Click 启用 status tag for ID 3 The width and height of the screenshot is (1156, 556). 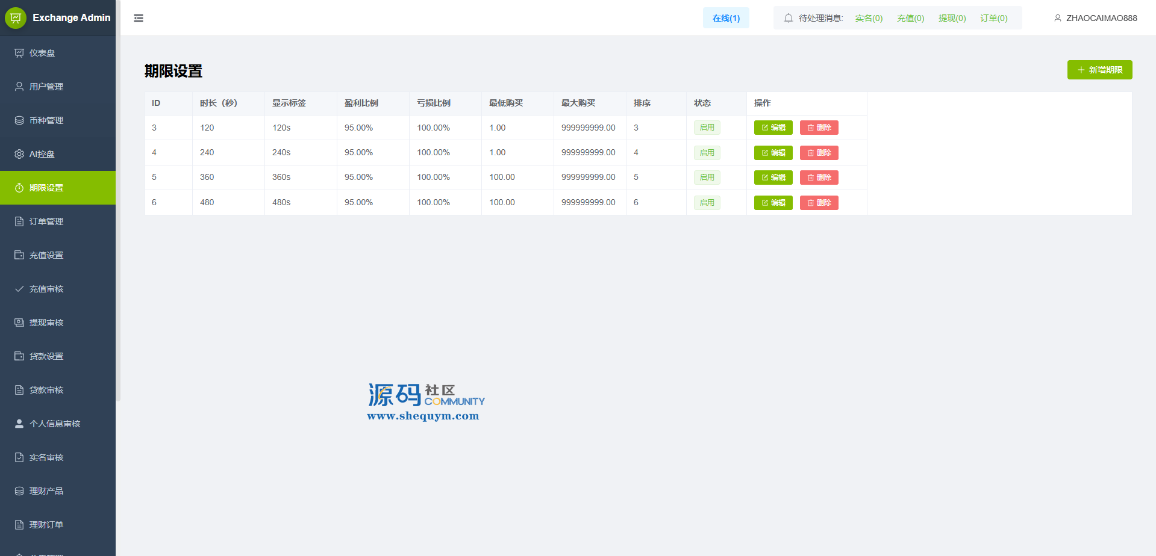point(707,128)
